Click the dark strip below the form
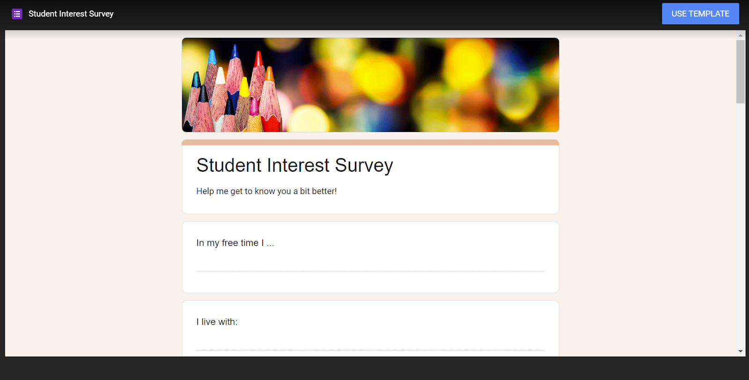 (x=374, y=368)
